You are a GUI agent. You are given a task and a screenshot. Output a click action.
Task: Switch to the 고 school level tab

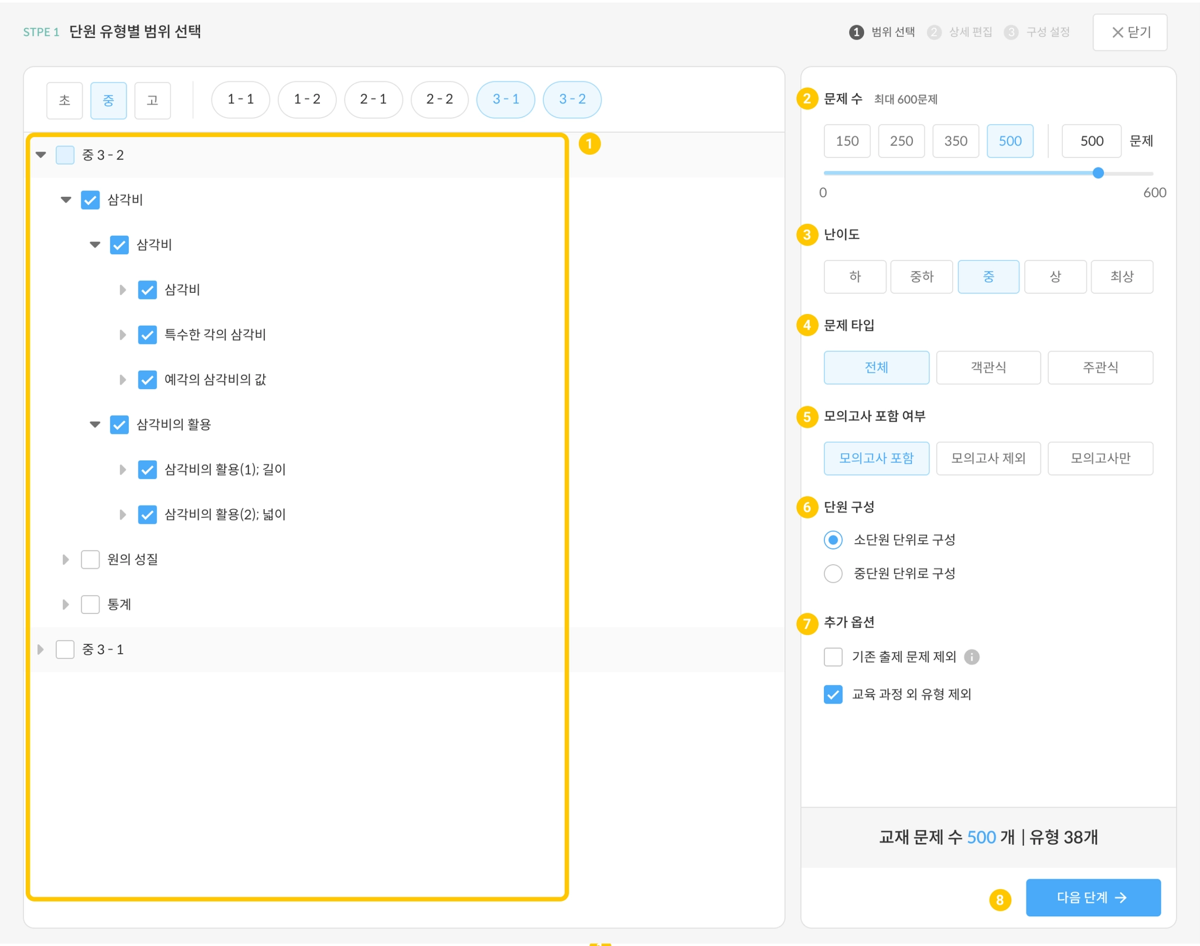click(x=152, y=100)
